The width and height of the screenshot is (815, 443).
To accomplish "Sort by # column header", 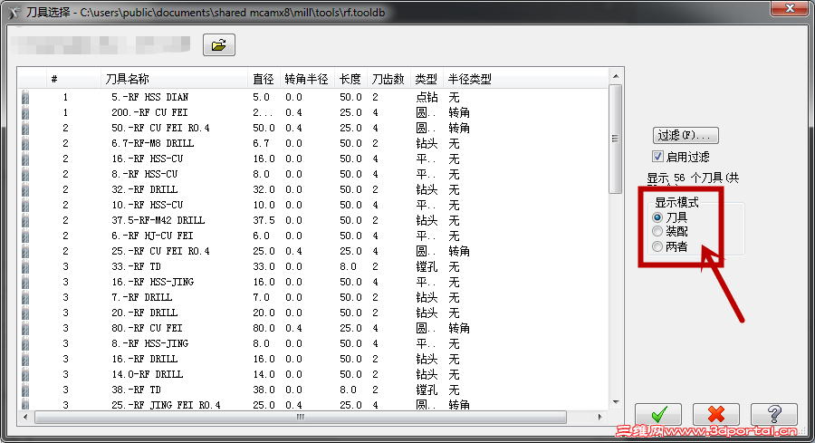I will point(72,79).
